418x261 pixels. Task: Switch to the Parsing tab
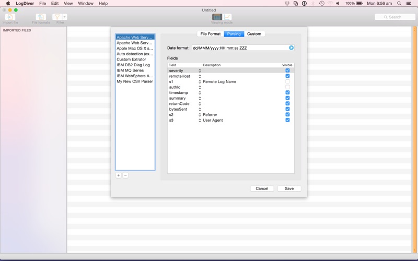click(x=234, y=34)
